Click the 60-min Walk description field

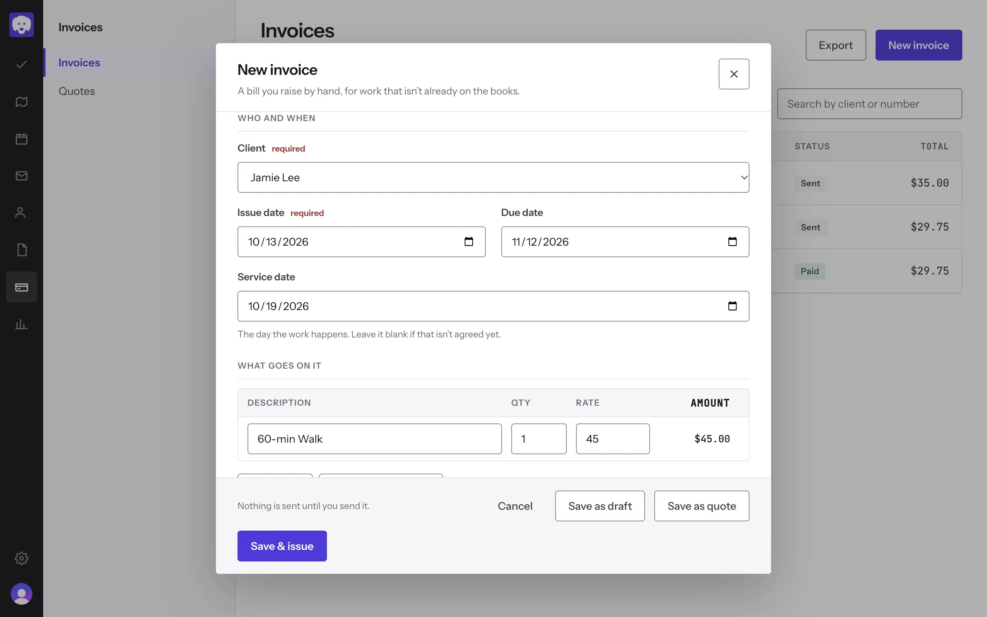374,439
